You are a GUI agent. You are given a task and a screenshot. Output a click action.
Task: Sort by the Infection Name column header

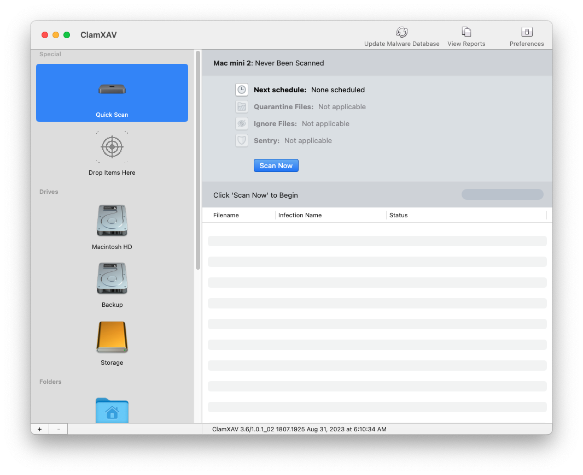pos(300,215)
